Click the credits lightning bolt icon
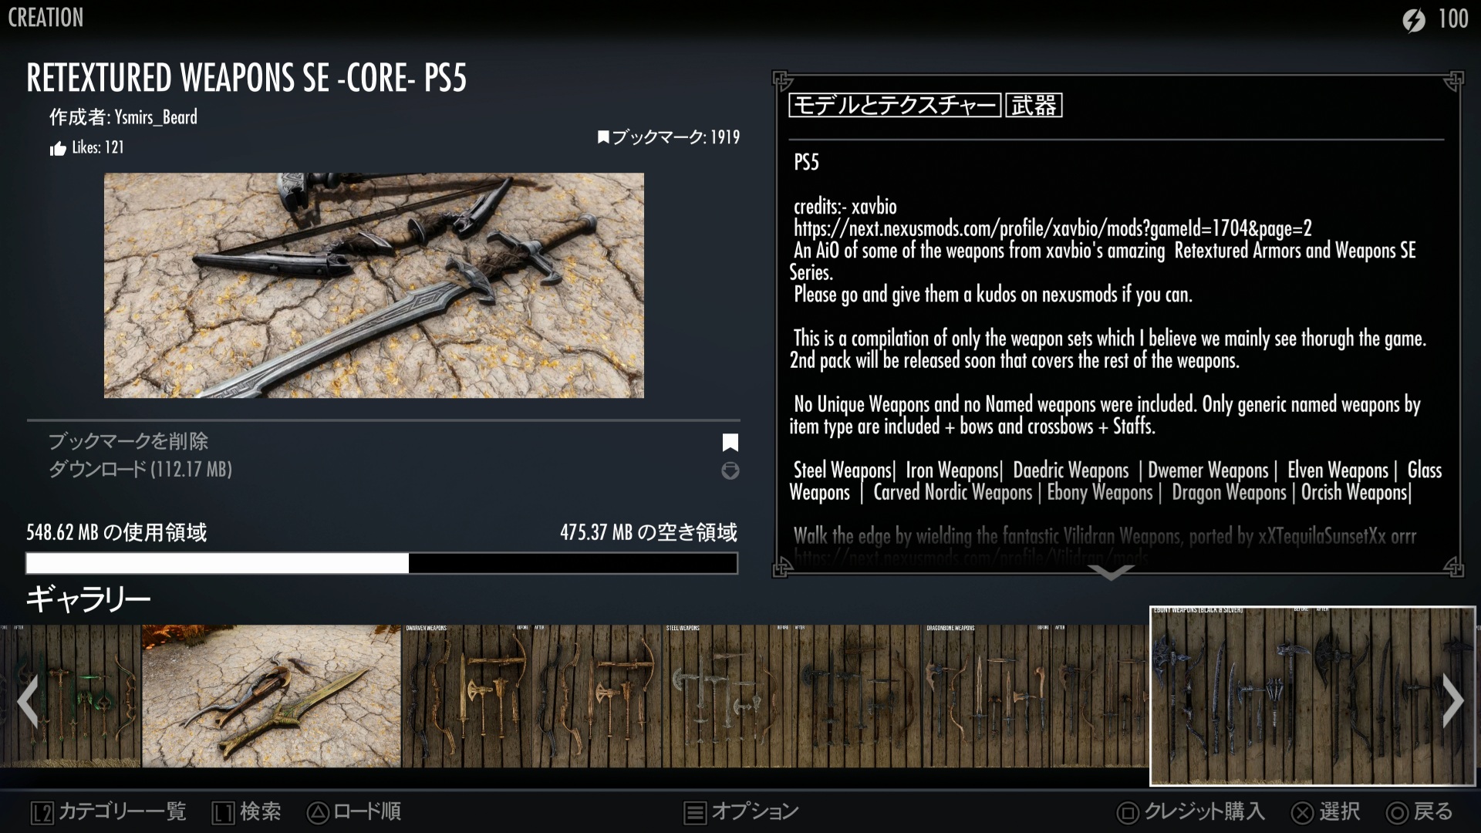Image resolution: width=1481 pixels, height=833 pixels. 1413,19
